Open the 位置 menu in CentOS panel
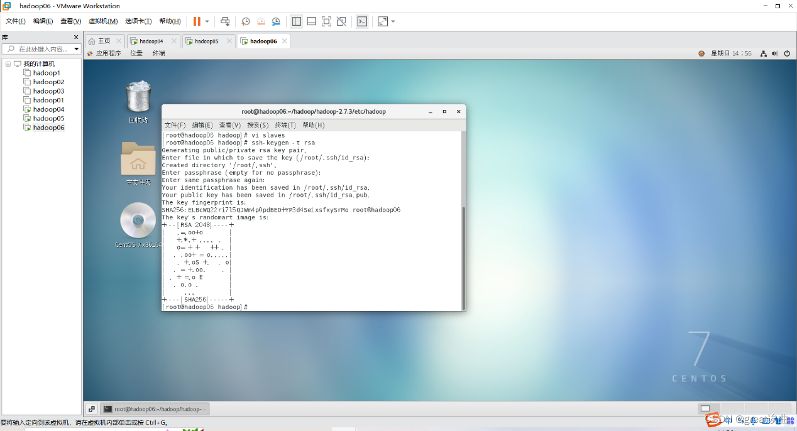797x431 pixels. pyautogui.click(x=136, y=53)
